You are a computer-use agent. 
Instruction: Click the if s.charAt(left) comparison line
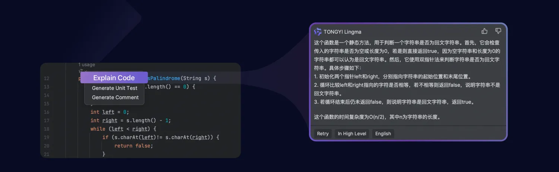161,137
